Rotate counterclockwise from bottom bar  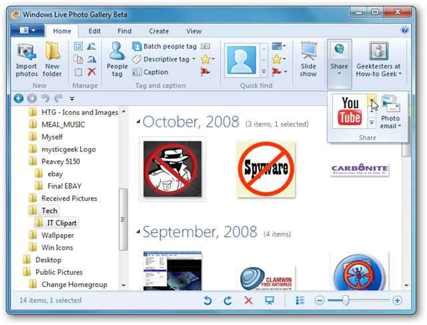tap(207, 300)
